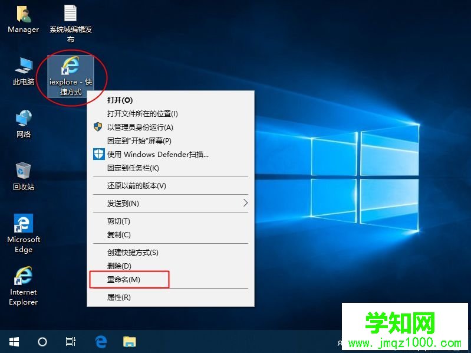Select the Internet Explorer desktop shortcut

click(x=24, y=286)
